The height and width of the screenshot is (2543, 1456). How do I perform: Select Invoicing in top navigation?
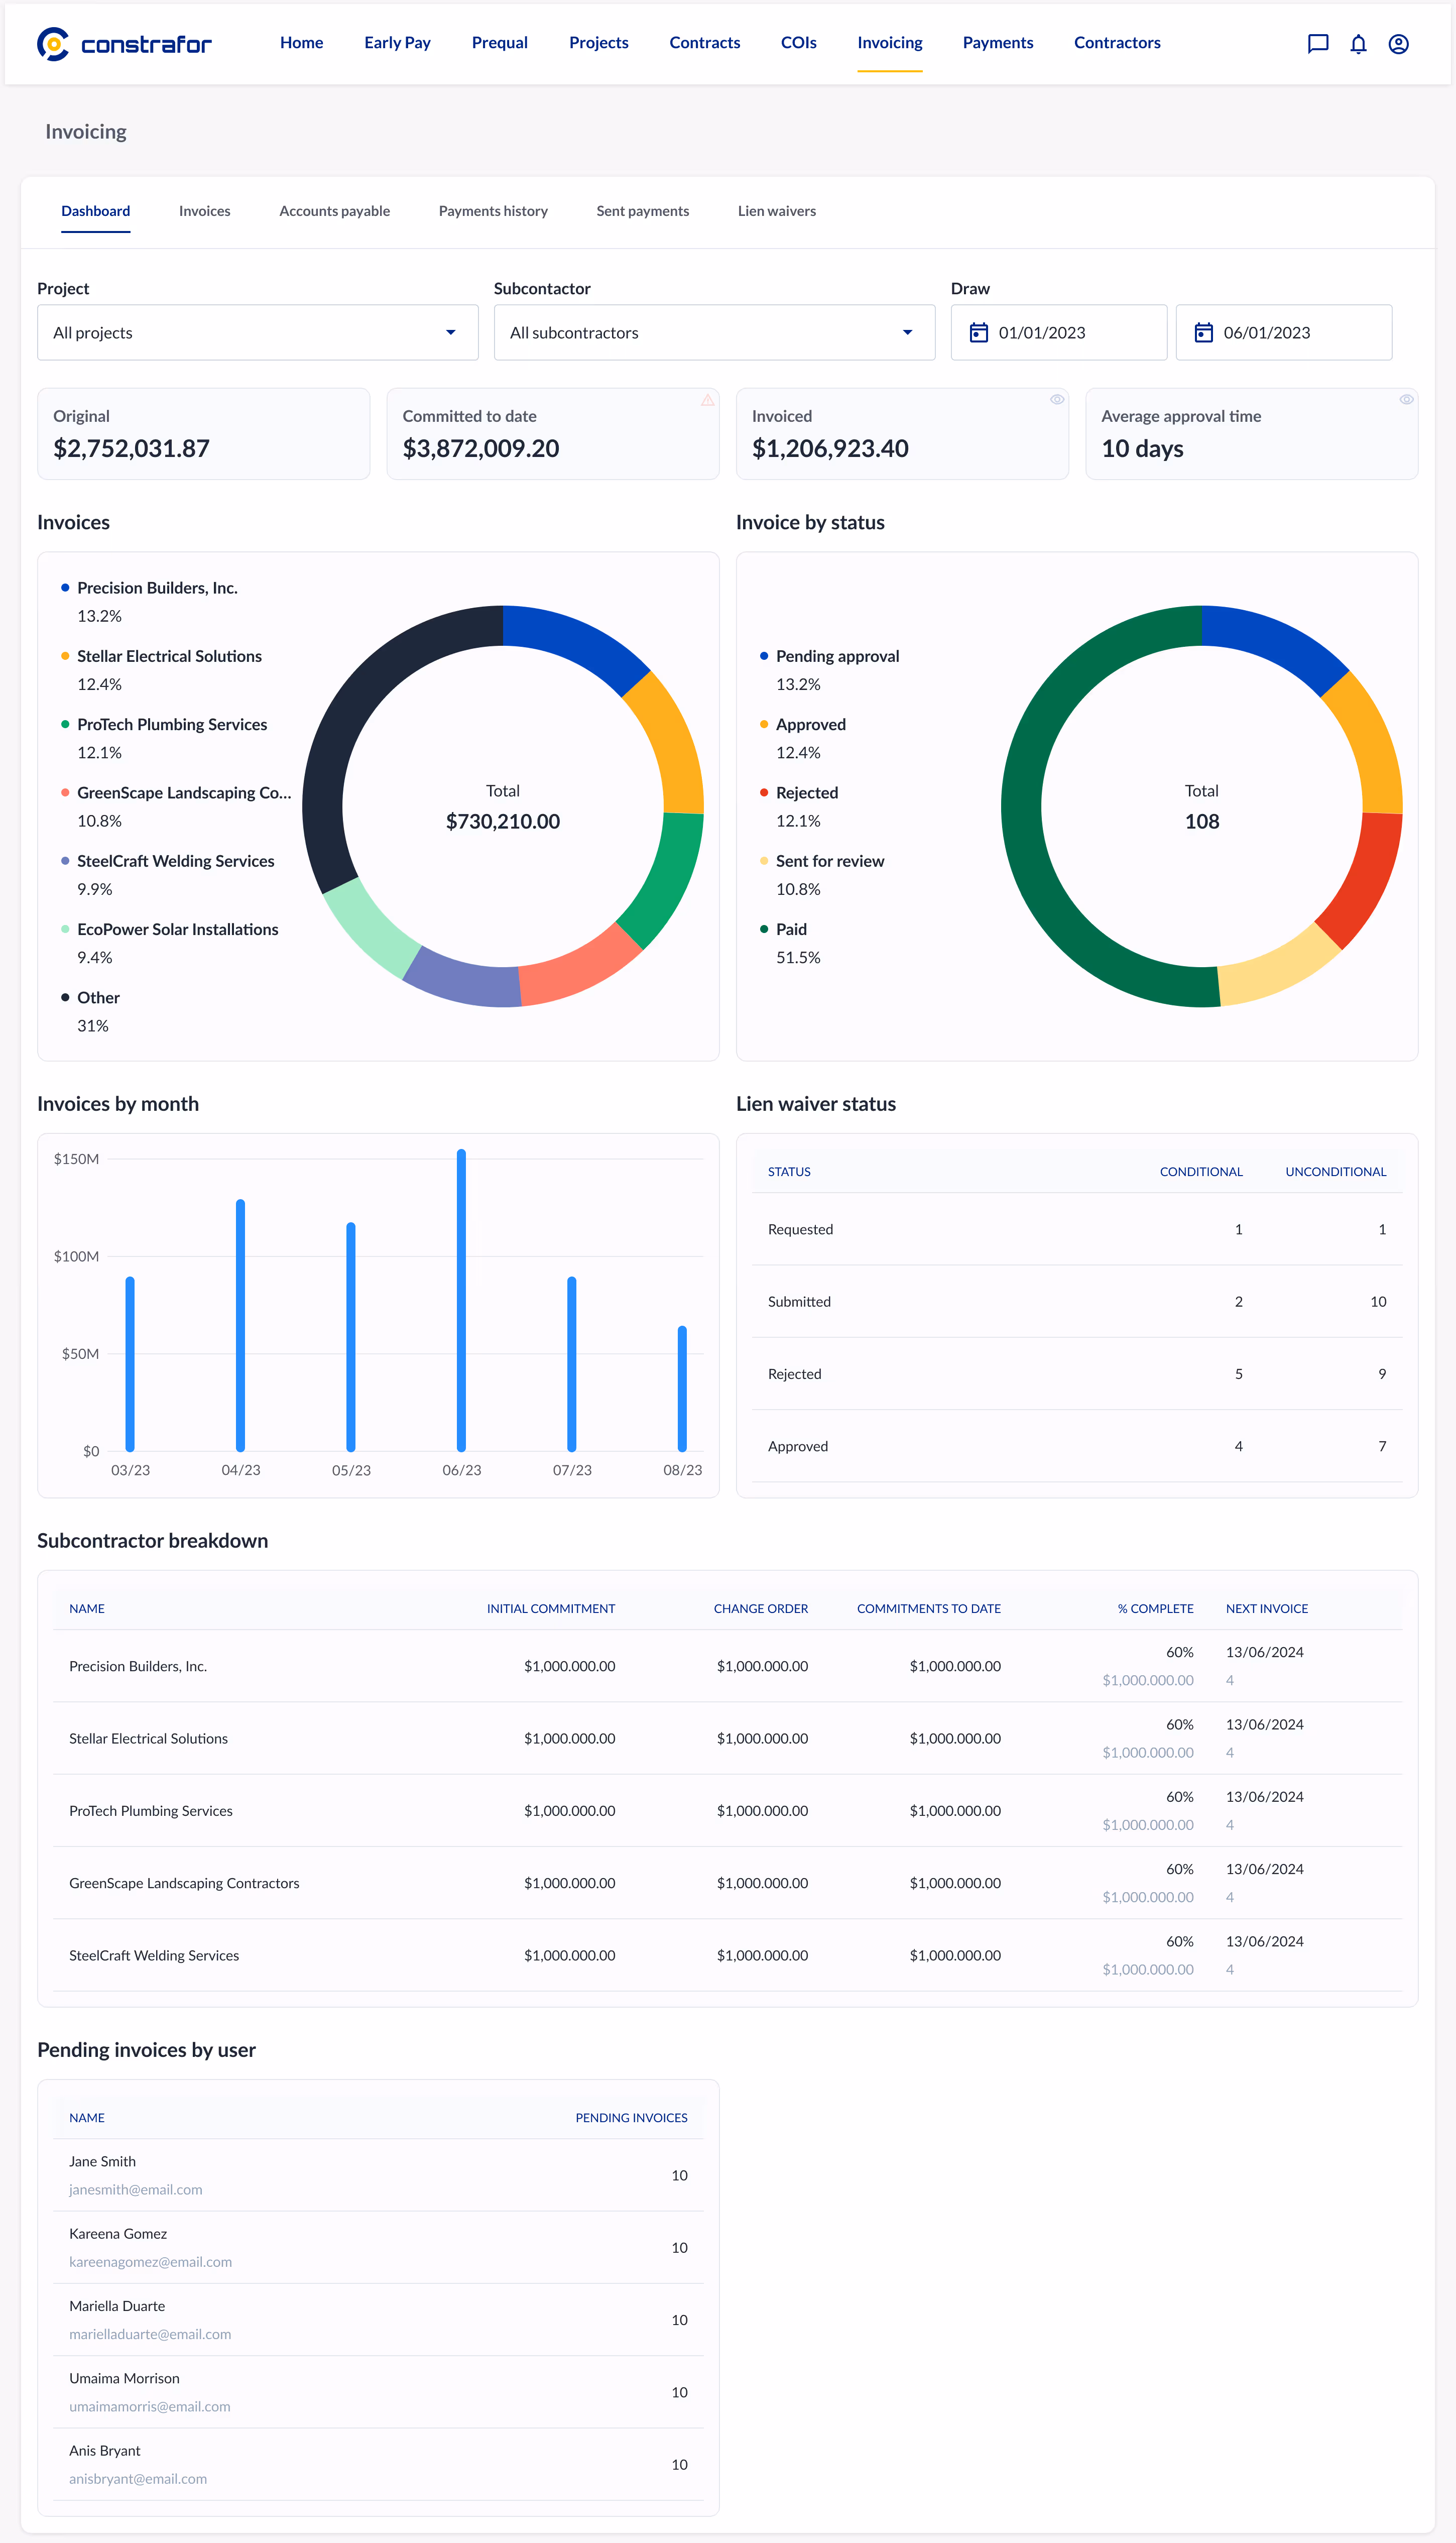coord(889,43)
